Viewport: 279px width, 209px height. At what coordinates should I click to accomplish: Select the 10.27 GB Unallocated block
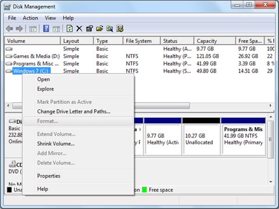coord(201,136)
